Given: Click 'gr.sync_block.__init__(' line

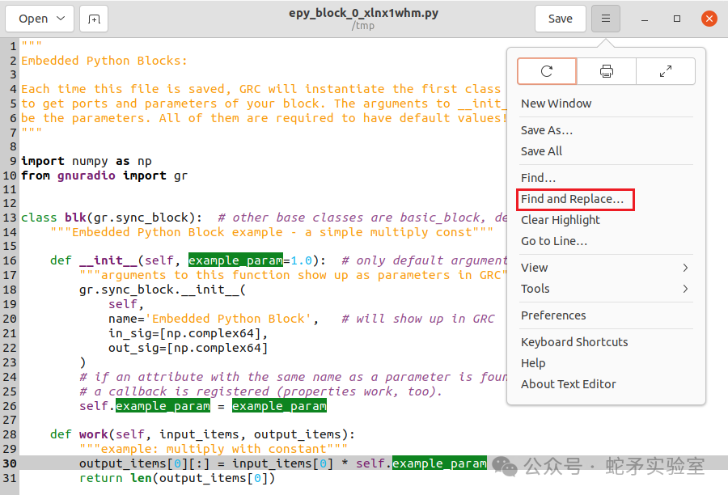Looking at the screenshot, I should 163,290.
